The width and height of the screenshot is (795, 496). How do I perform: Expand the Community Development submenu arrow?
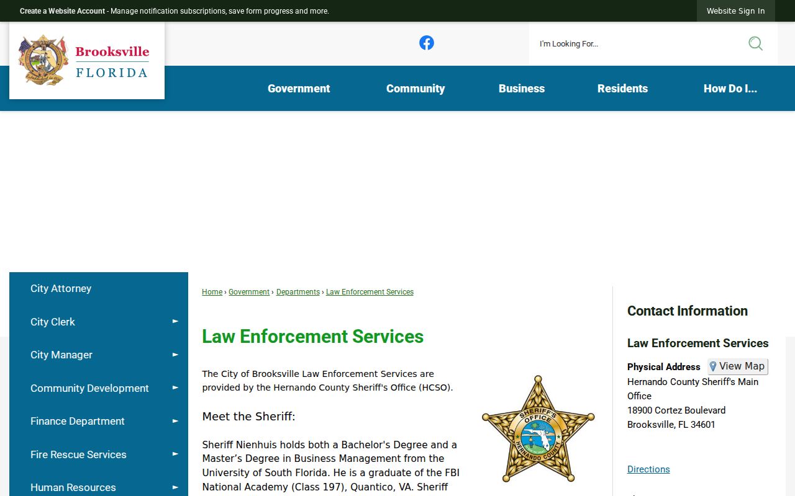pyautogui.click(x=175, y=388)
